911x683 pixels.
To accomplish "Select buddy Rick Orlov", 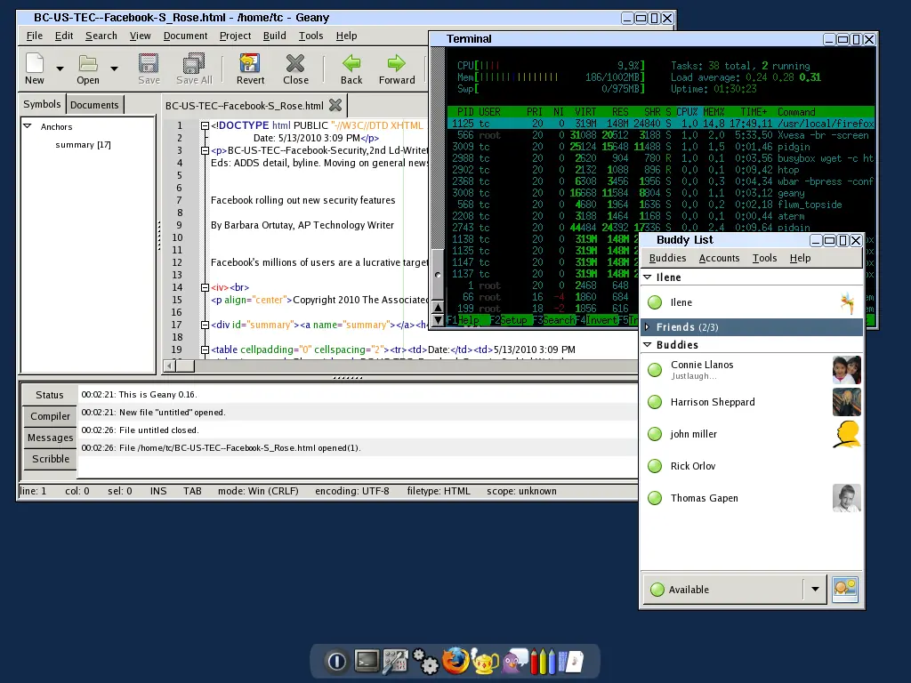I will point(752,466).
